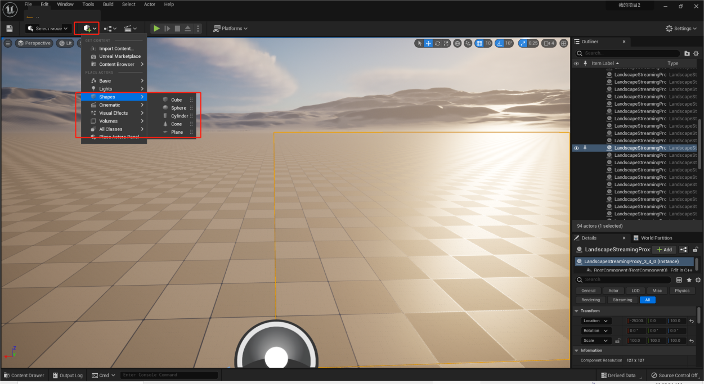This screenshot has width=704, height=384.
Task: Toggle grid snapping in viewport toolbar
Action: pos(479,43)
